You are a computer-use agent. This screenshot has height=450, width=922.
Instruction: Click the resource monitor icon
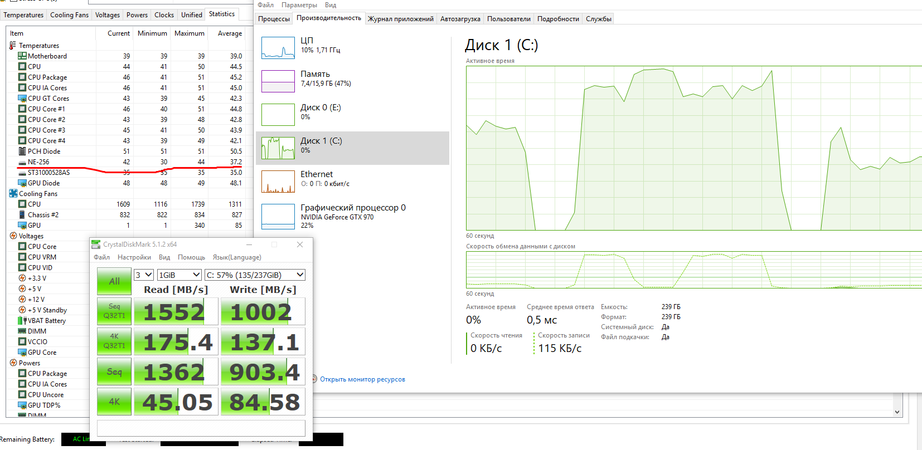pyautogui.click(x=315, y=379)
